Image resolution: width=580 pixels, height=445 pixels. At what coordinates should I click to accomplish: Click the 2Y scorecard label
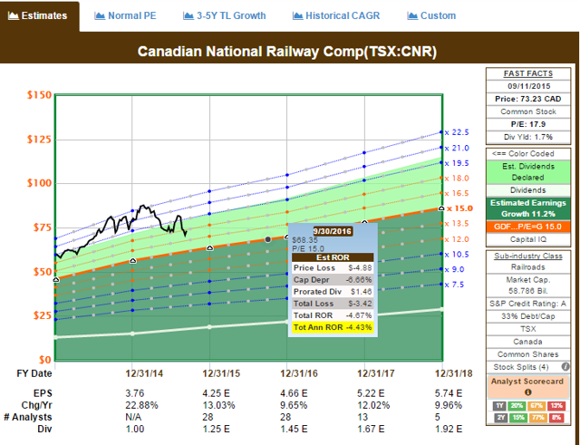[x=499, y=418]
